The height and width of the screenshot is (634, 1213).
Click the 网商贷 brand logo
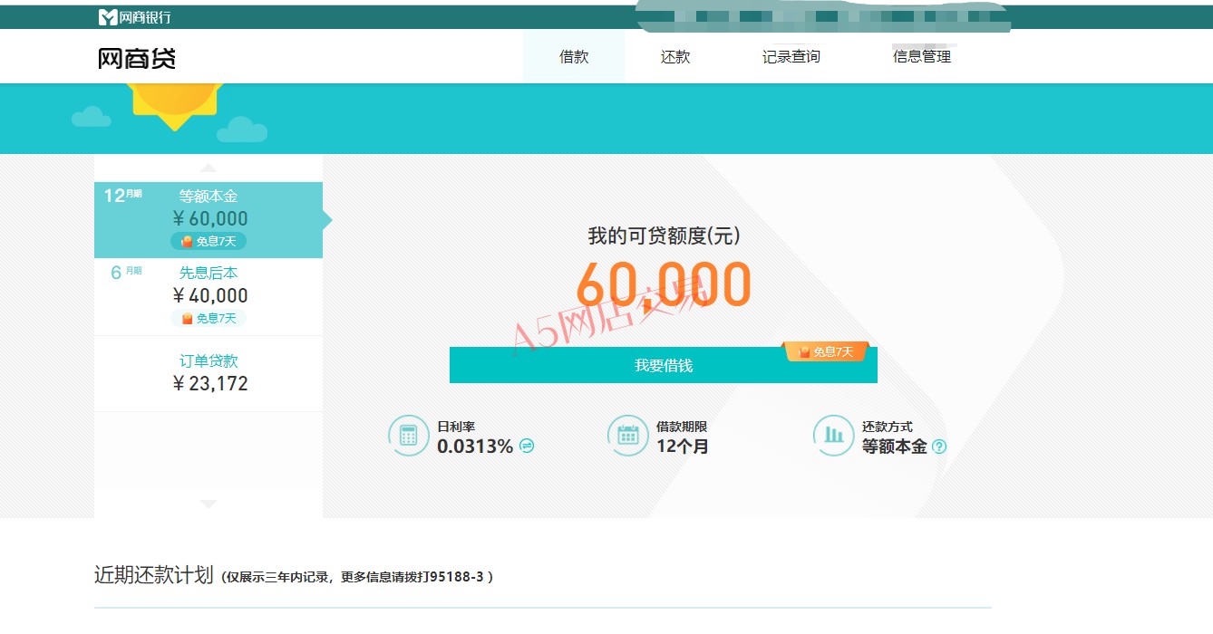point(137,59)
